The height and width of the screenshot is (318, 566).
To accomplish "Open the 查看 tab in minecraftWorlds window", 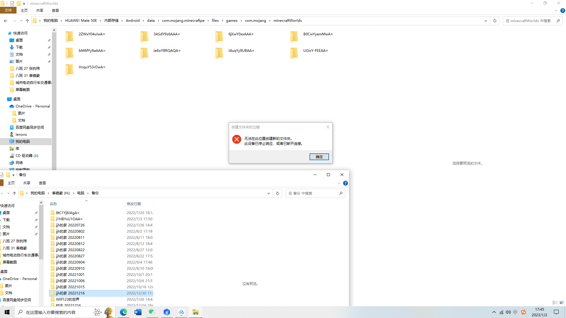I will point(55,11).
